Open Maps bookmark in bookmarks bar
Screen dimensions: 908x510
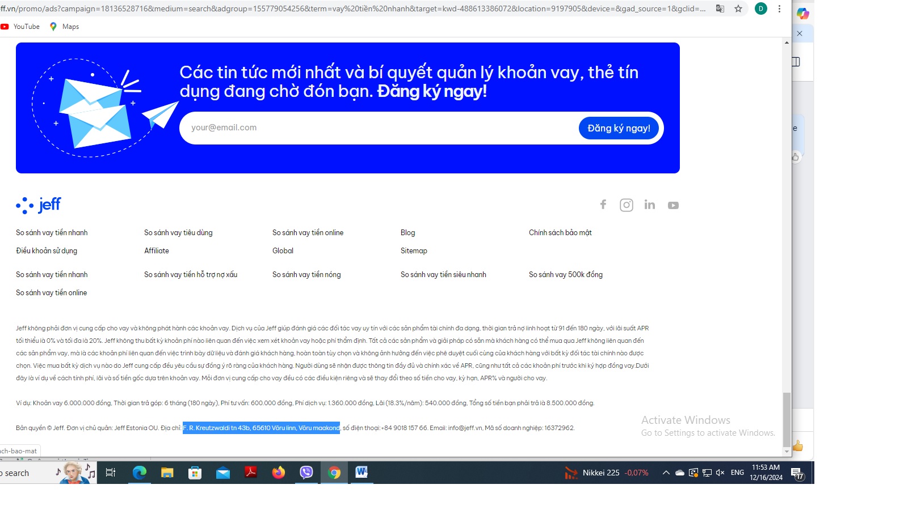click(x=65, y=27)
